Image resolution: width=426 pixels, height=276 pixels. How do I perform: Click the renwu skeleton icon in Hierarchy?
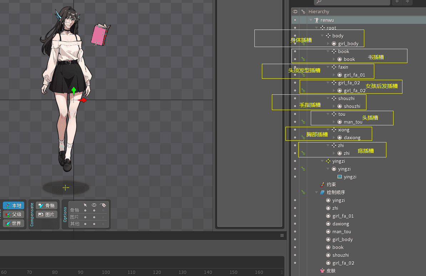pyautogui.click(x=316, y=20)
